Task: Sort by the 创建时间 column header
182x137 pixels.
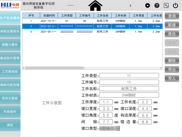Action: click(x=49, y=15)
